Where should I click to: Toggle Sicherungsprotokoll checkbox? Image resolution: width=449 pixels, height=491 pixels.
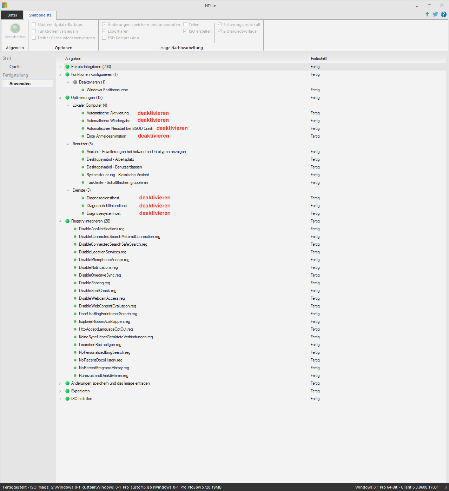(x=220, y=25)
